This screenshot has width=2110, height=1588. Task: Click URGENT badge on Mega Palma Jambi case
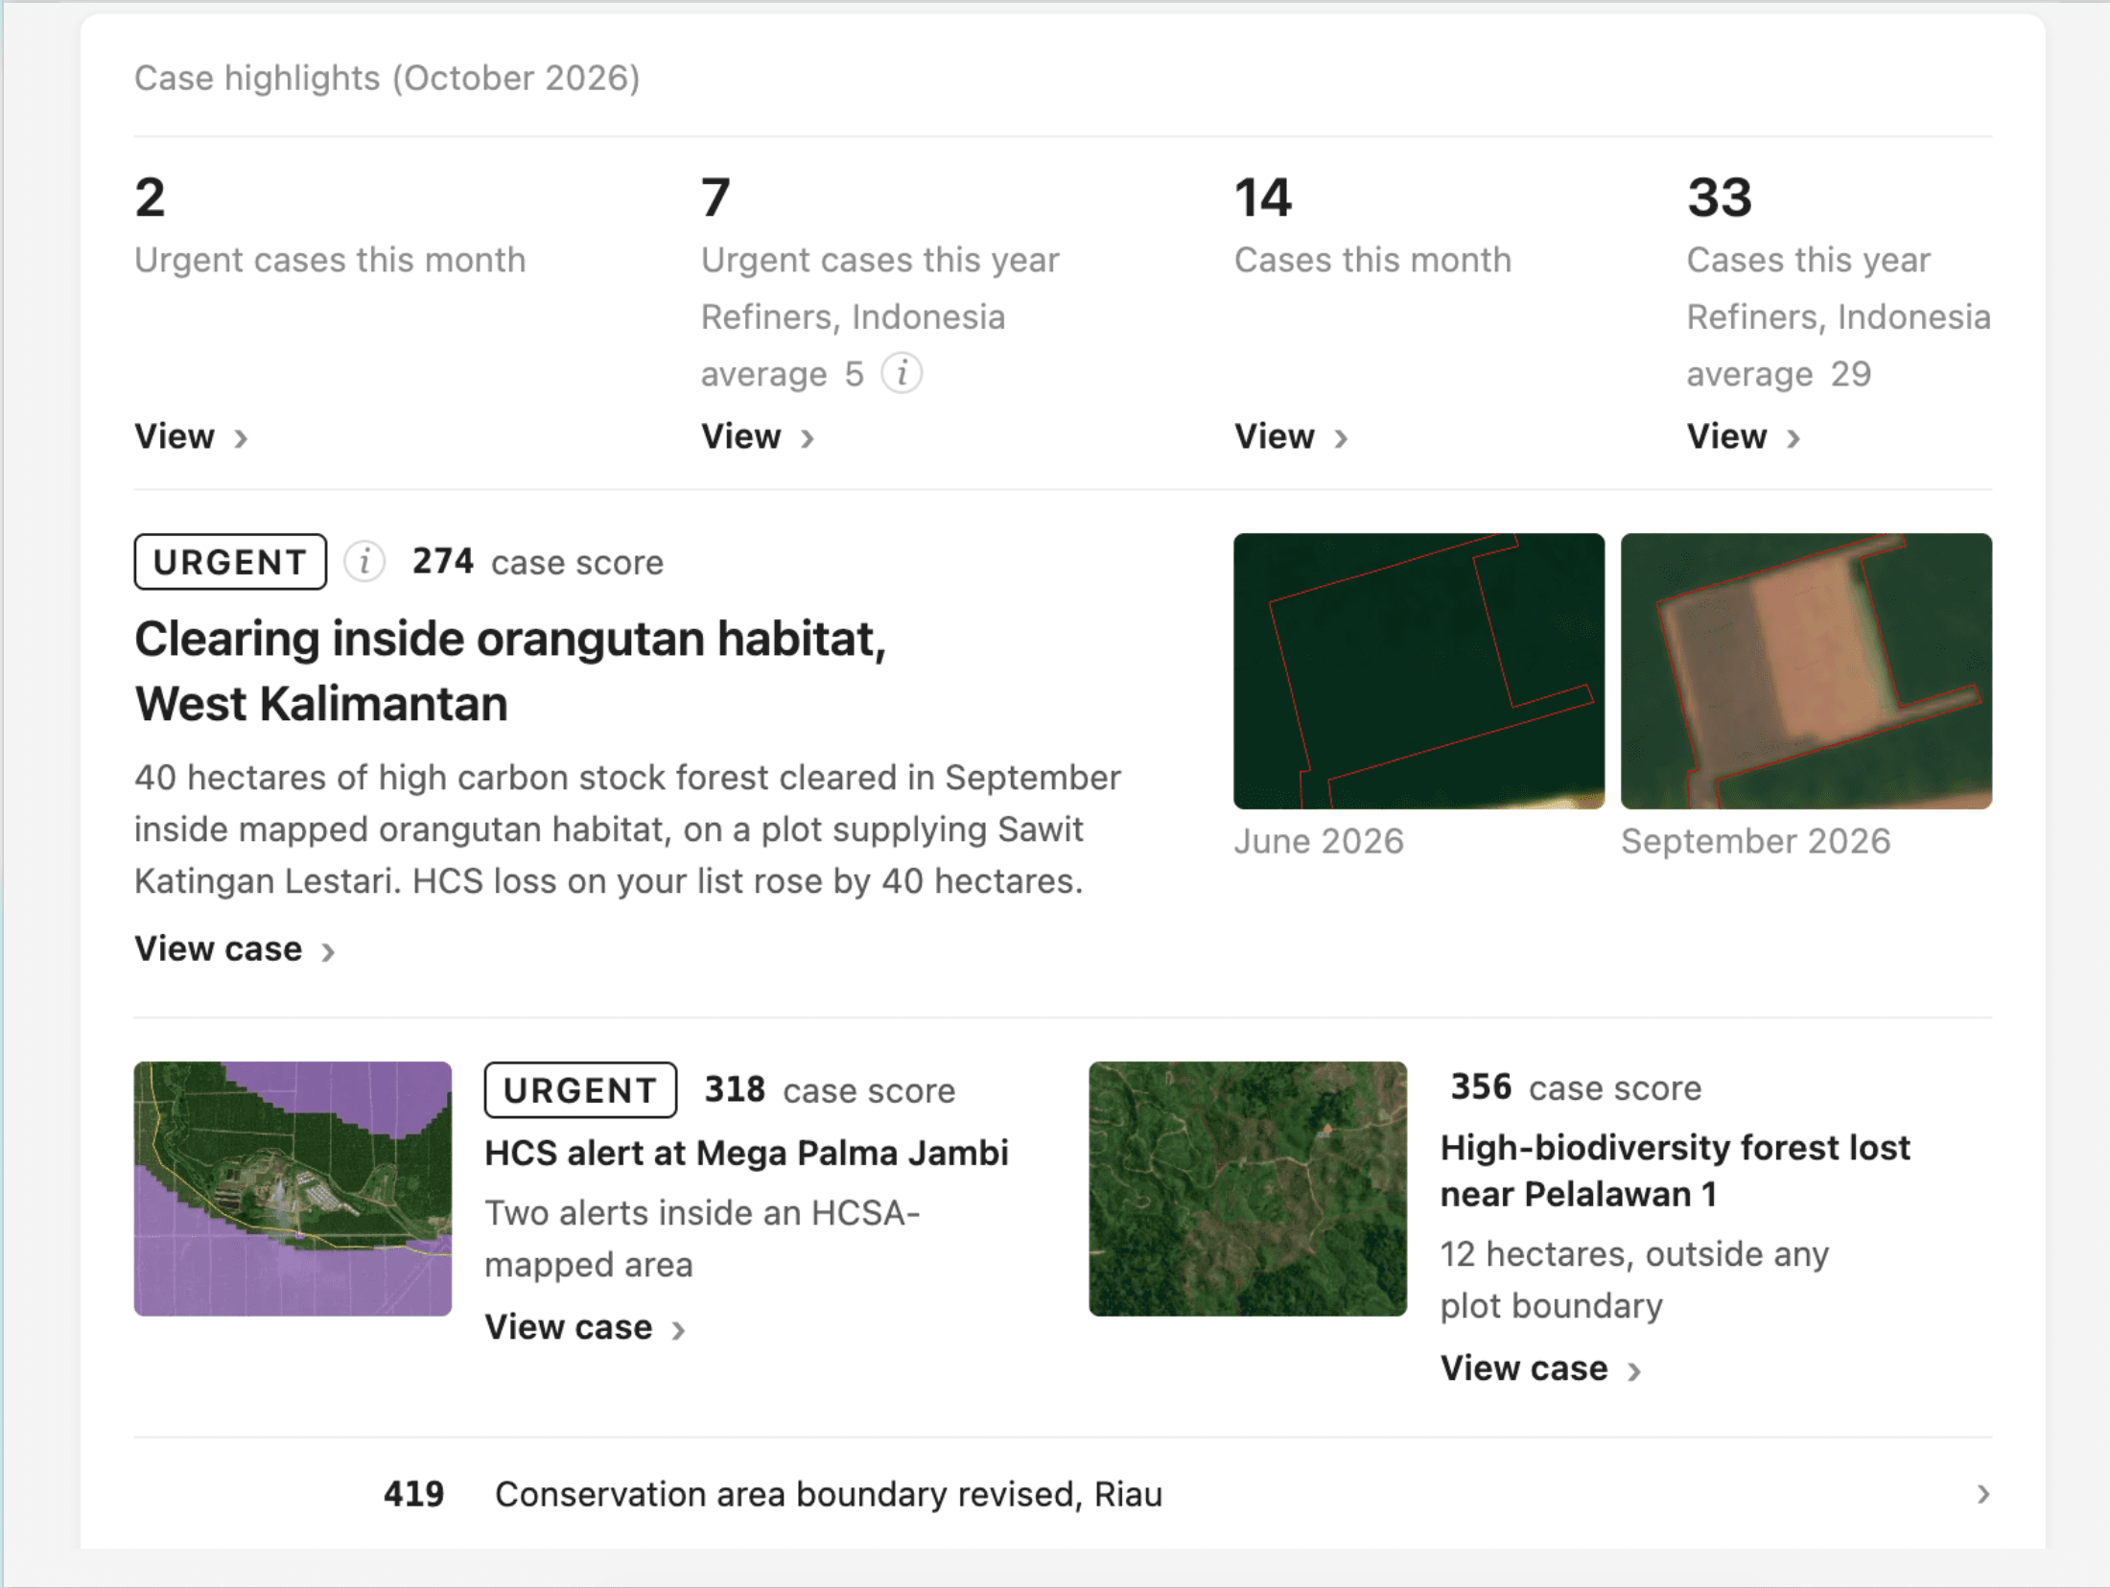580,1090
